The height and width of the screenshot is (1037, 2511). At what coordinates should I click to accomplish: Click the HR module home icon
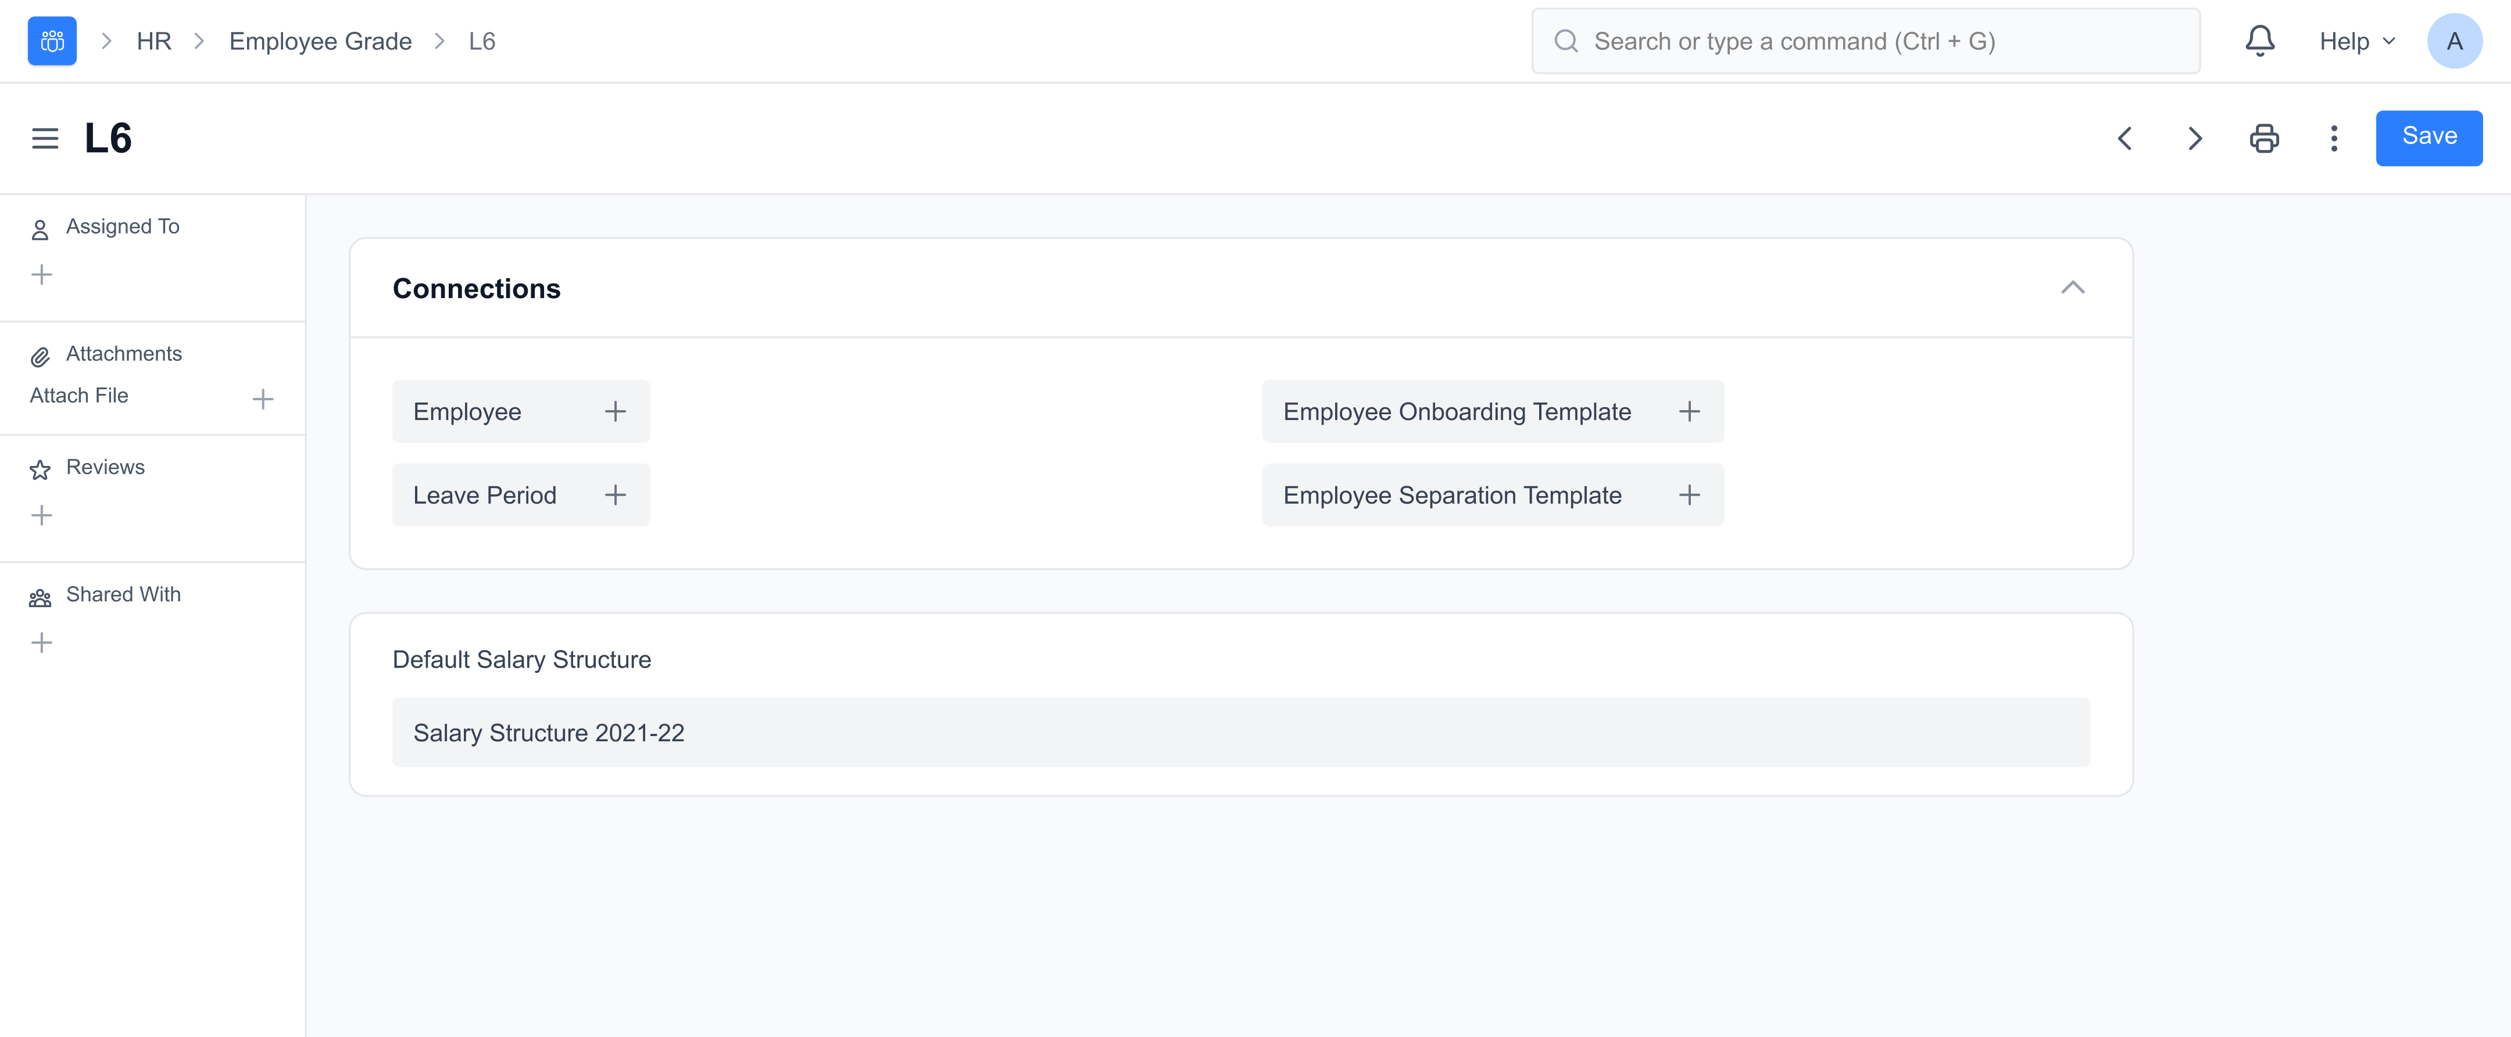pos(52,41)
